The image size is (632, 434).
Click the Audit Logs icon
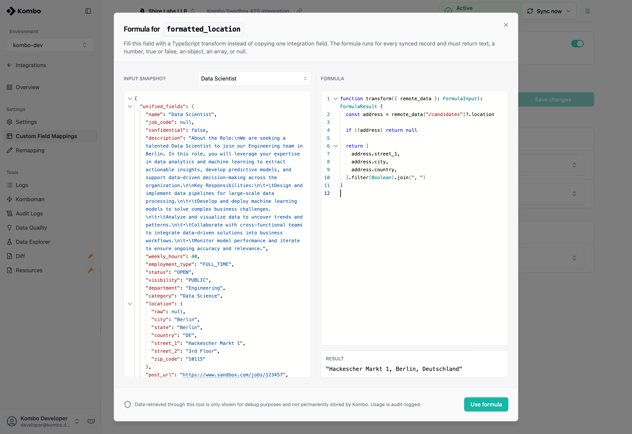pyautogui.click(x=9, y=213)
